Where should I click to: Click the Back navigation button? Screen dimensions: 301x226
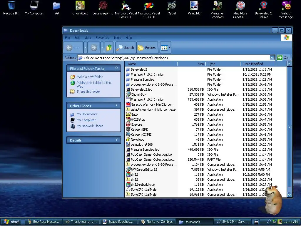[73, 48]
